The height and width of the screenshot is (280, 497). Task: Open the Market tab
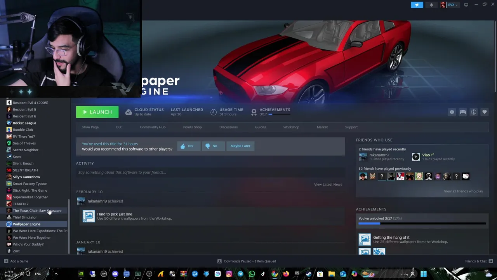tap(322, 127)
